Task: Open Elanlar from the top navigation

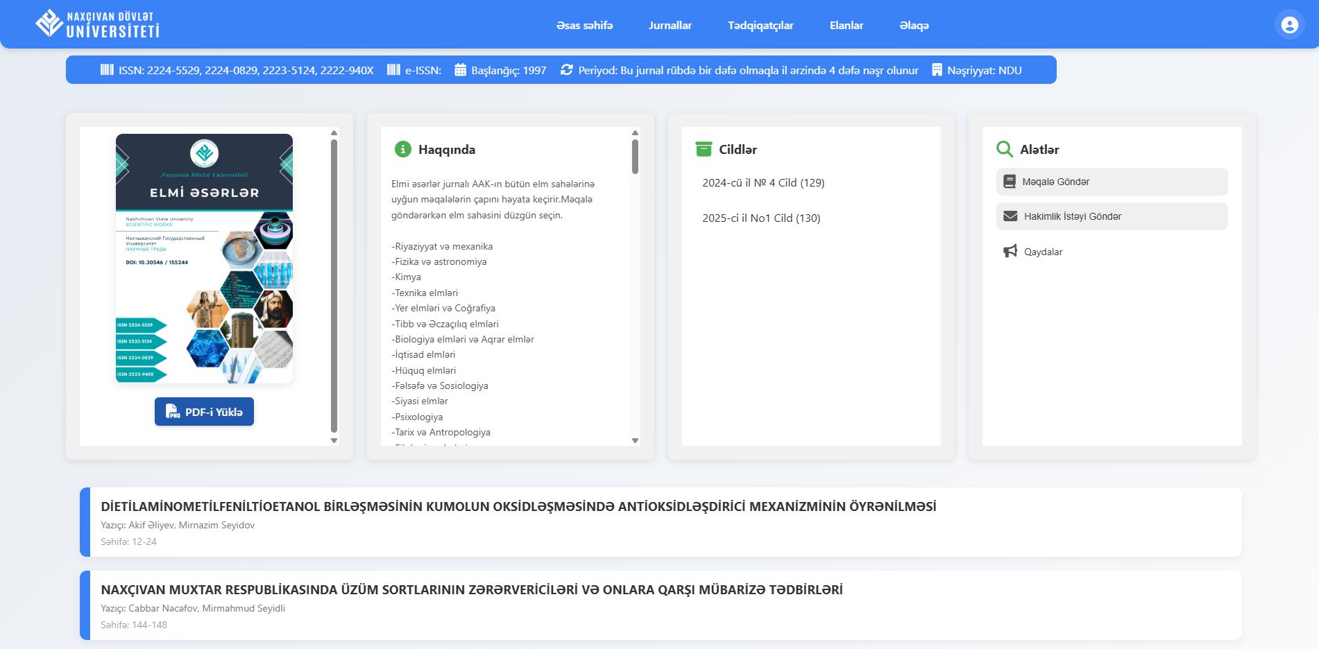Action: tap(846, 25)
